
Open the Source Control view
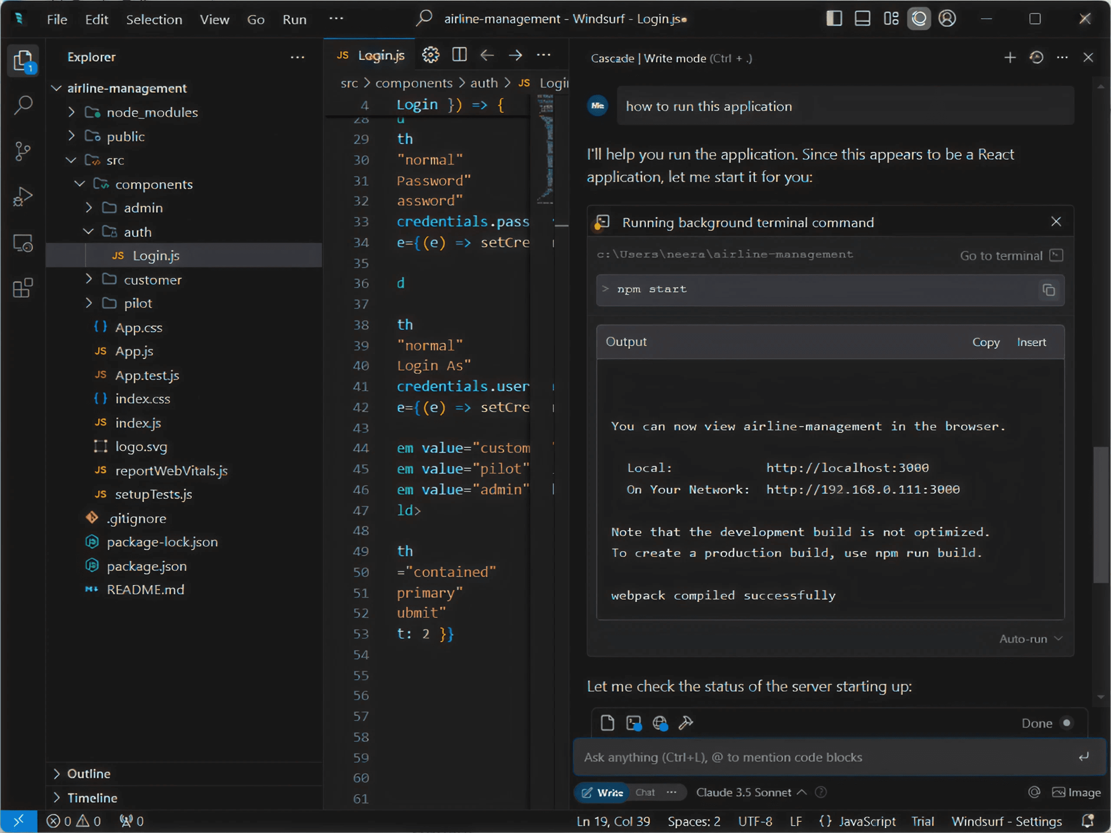pyautogui.click(x=23, y=151)
